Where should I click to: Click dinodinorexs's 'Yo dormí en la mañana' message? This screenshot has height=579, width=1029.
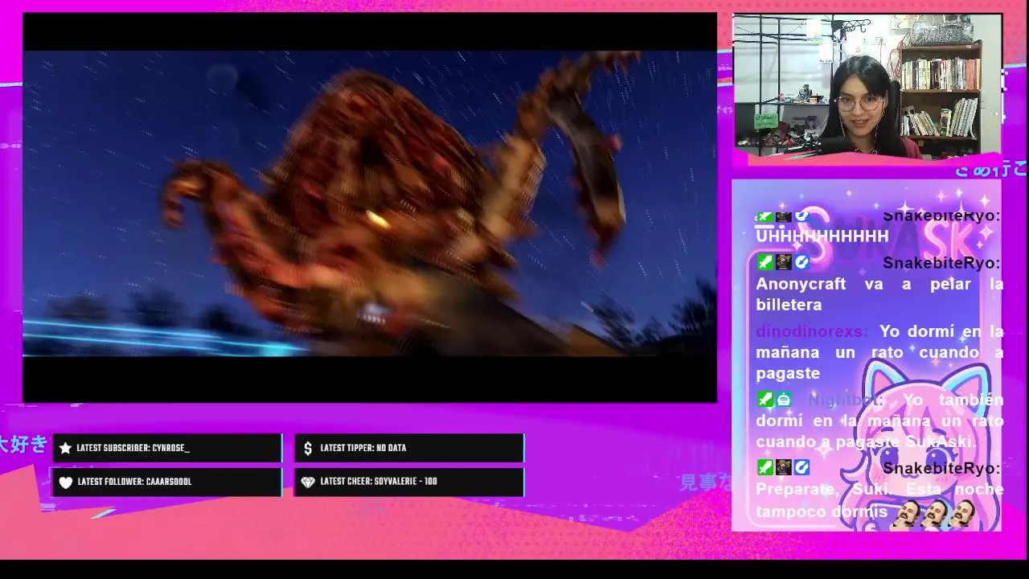[x=879, y=352]
